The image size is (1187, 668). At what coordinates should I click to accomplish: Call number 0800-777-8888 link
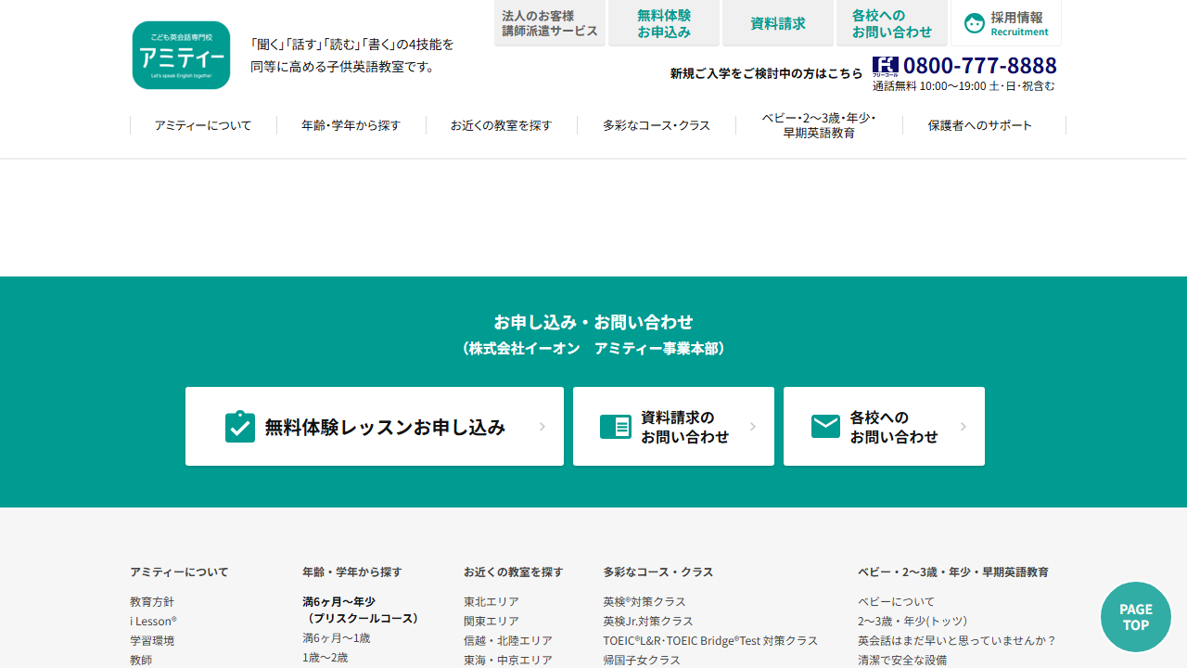point(979,66)
